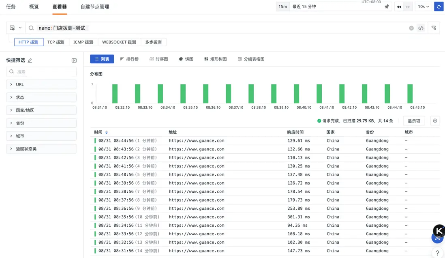The height and width of the screenshot is (258, 445).
Task: Clear the search query with x icon
Action: point(411,28)
